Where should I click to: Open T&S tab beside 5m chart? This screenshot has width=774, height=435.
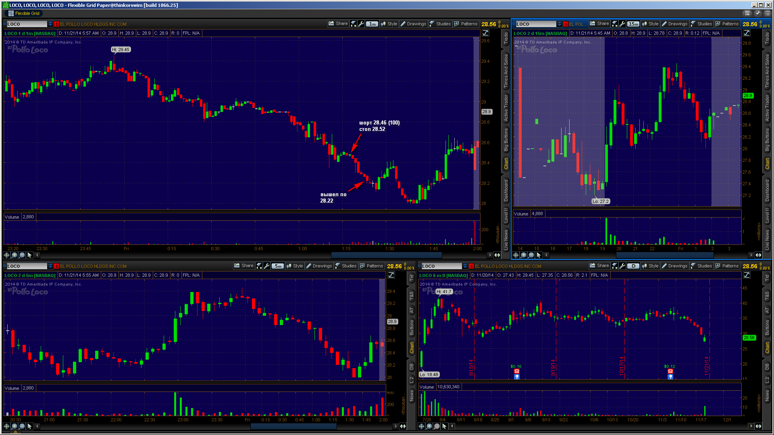point(412,296)
